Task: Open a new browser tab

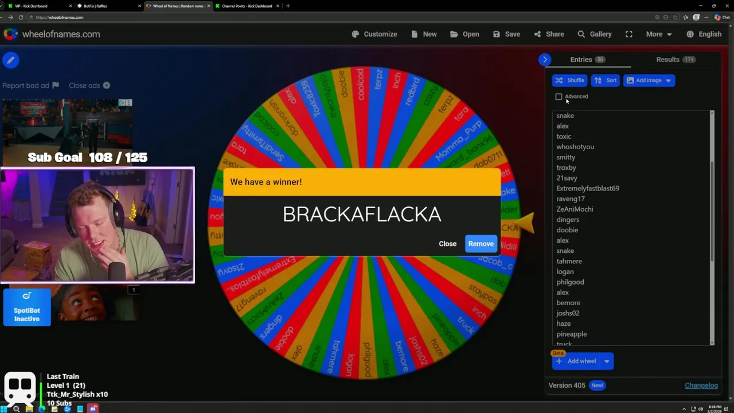Action: (x=288, y=6)
